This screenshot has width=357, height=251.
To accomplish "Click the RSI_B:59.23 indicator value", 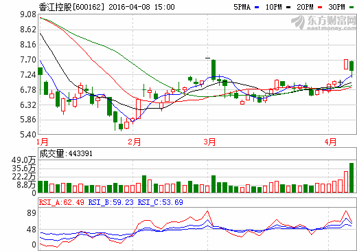I will point(111,202).
